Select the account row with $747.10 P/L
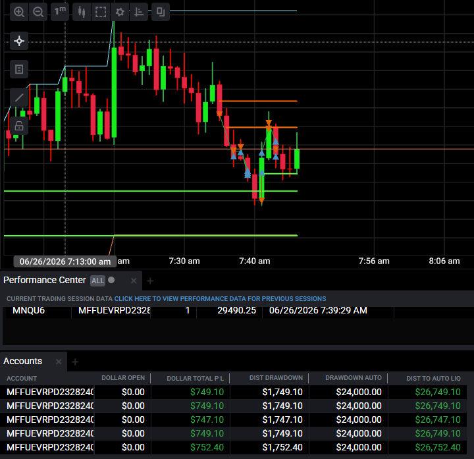474x459 pixels. 233,419
